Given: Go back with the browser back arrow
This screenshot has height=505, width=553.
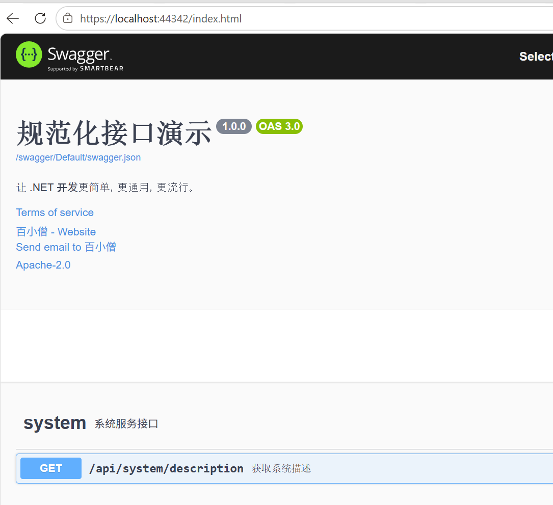Looking at the screenshot, I should pos(13,18).
